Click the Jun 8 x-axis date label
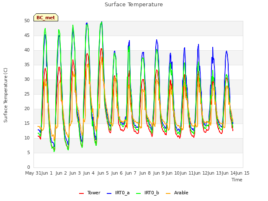This screenshot has height=201, width=268. pyautogui.click(x=145, y=173)
